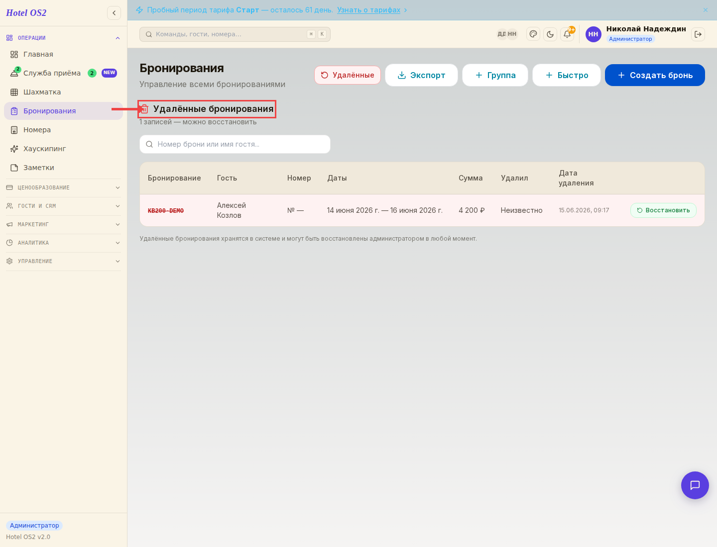The width and height of the screenshot is (717, 547).
Task: Click the Администратор badge at sidebar bottom
Action: point(34,526)
